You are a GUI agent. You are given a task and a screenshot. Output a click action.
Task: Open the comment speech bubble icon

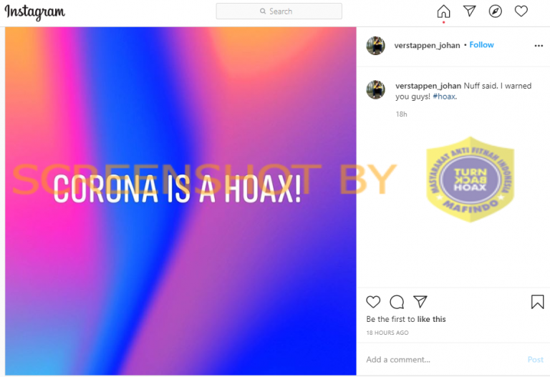(x=397, y=302)
